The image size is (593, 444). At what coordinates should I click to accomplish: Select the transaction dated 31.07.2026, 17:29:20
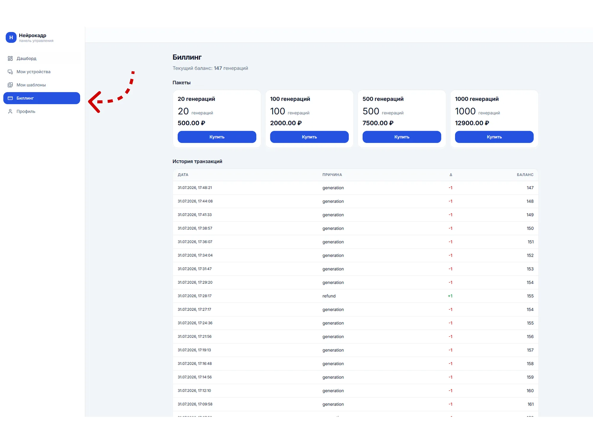(356, 282)
